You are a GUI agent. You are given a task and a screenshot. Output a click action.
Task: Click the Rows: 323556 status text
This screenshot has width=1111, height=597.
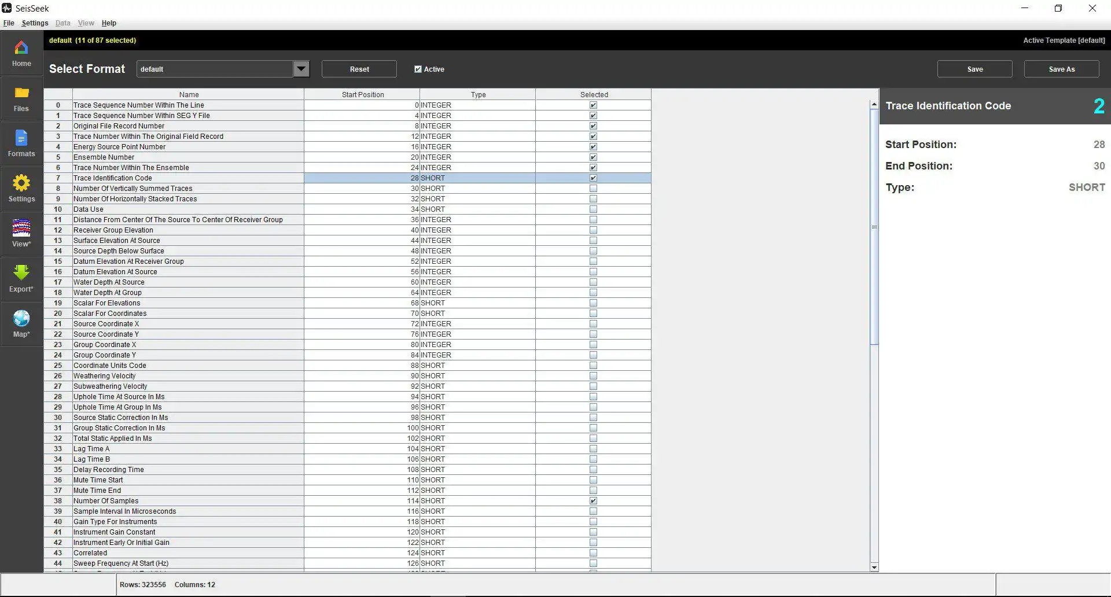143,585
